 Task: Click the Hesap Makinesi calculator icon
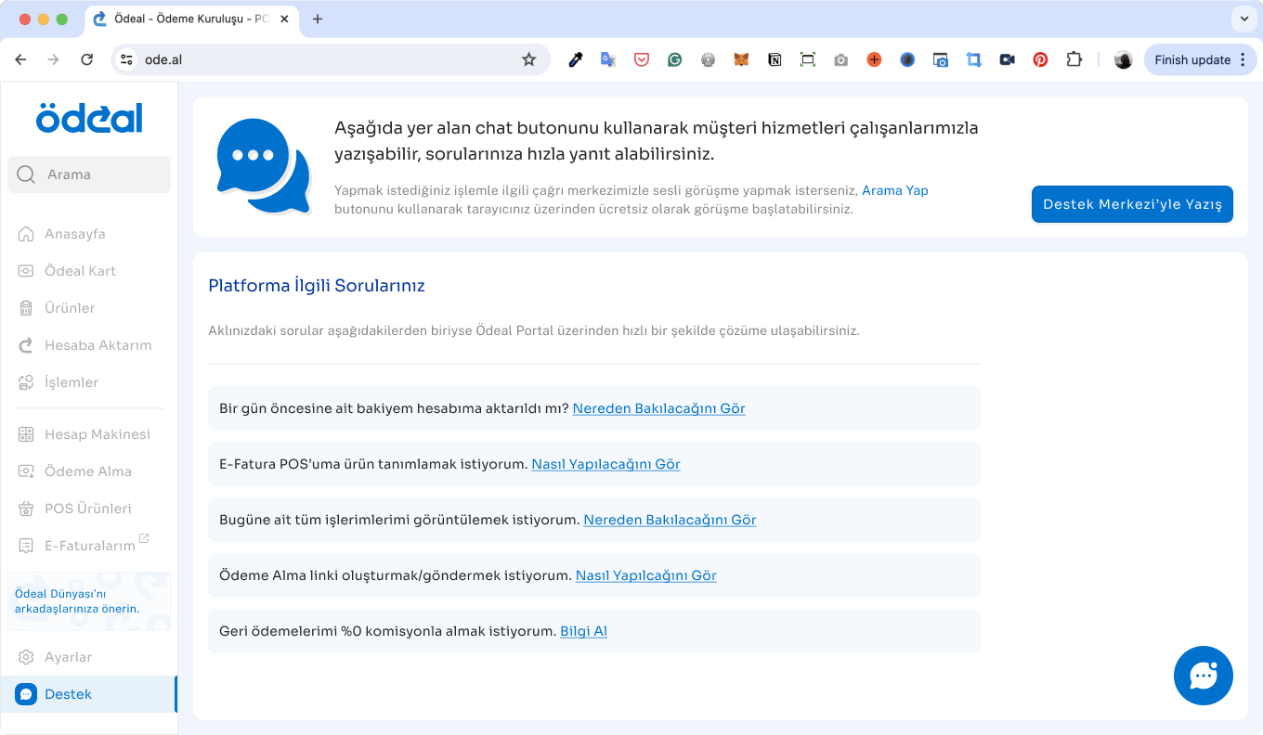(x=26, y=434)
